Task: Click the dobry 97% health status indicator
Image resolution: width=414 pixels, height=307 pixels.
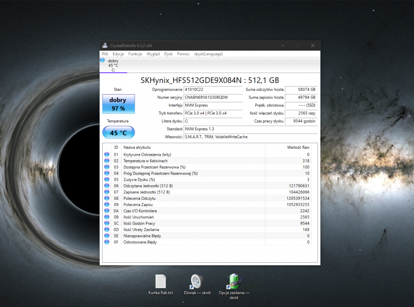Action: 118,104
